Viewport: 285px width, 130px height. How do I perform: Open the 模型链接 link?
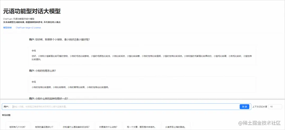point(7,28)
